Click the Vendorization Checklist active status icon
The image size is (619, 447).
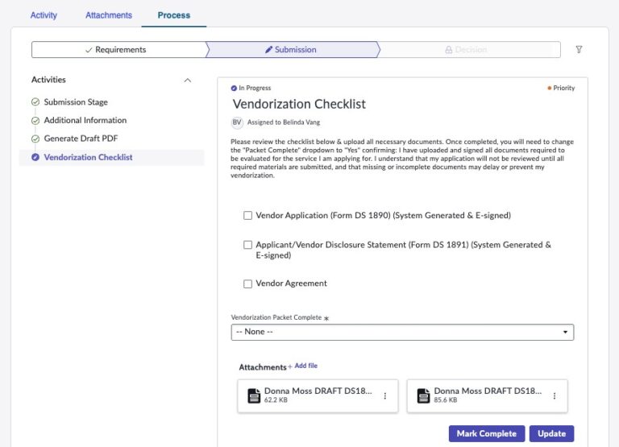35,157
